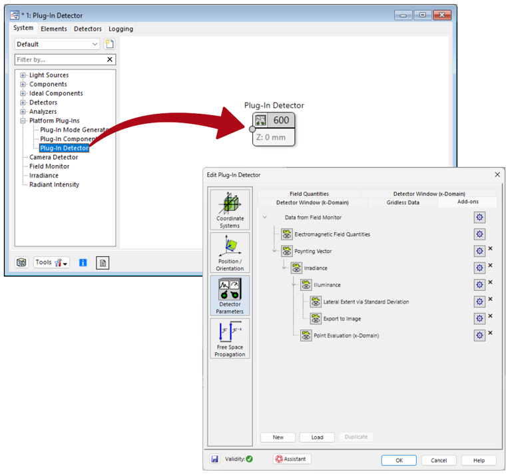This screenshot has height=476, width=510.
Task: Toggle the eye icon for Irradiance
Action: (x=296, y=268)
